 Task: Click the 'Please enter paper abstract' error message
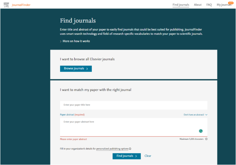click(73, 139)
